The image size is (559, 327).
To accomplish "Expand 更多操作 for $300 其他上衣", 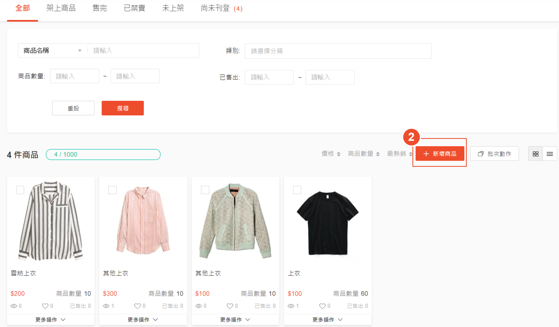I will [x=143, y=320].
